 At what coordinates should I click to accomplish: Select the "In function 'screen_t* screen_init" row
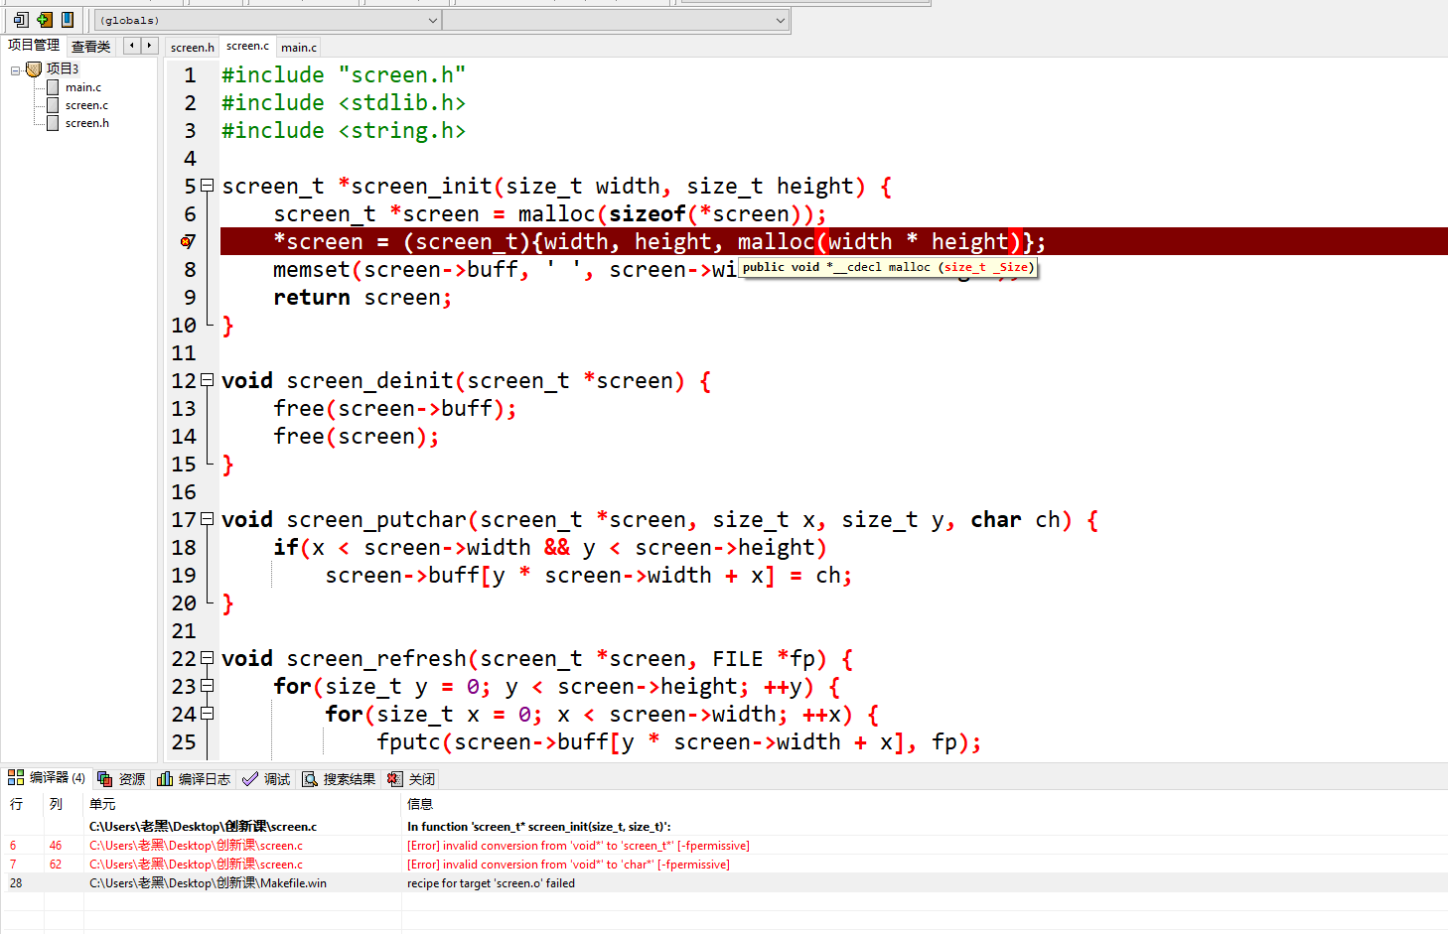pos(724,827)
